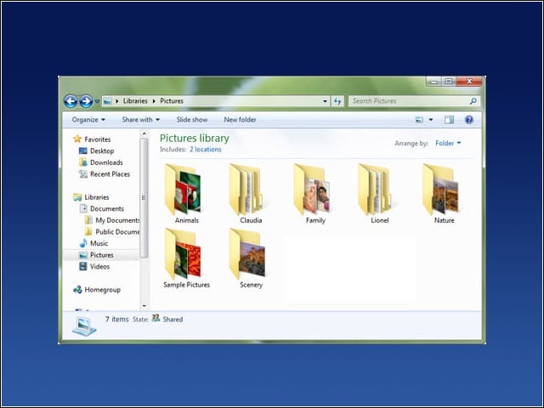Select the Nature folder icon
Screen dimensions: 544x408
[x=440, y=190]
